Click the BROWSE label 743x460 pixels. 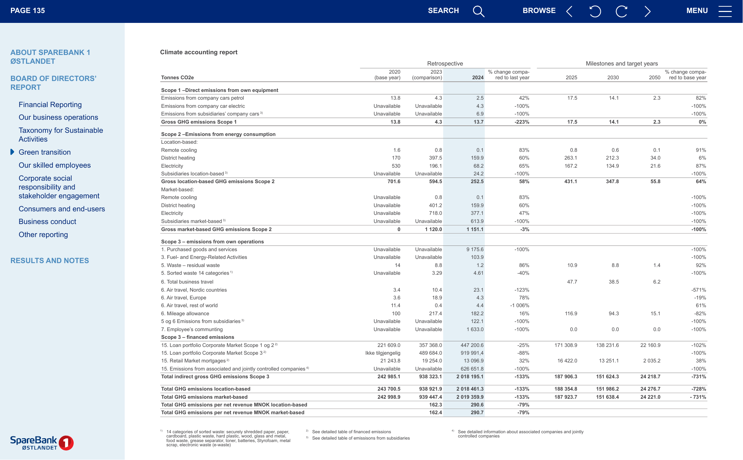click(539, 11)
